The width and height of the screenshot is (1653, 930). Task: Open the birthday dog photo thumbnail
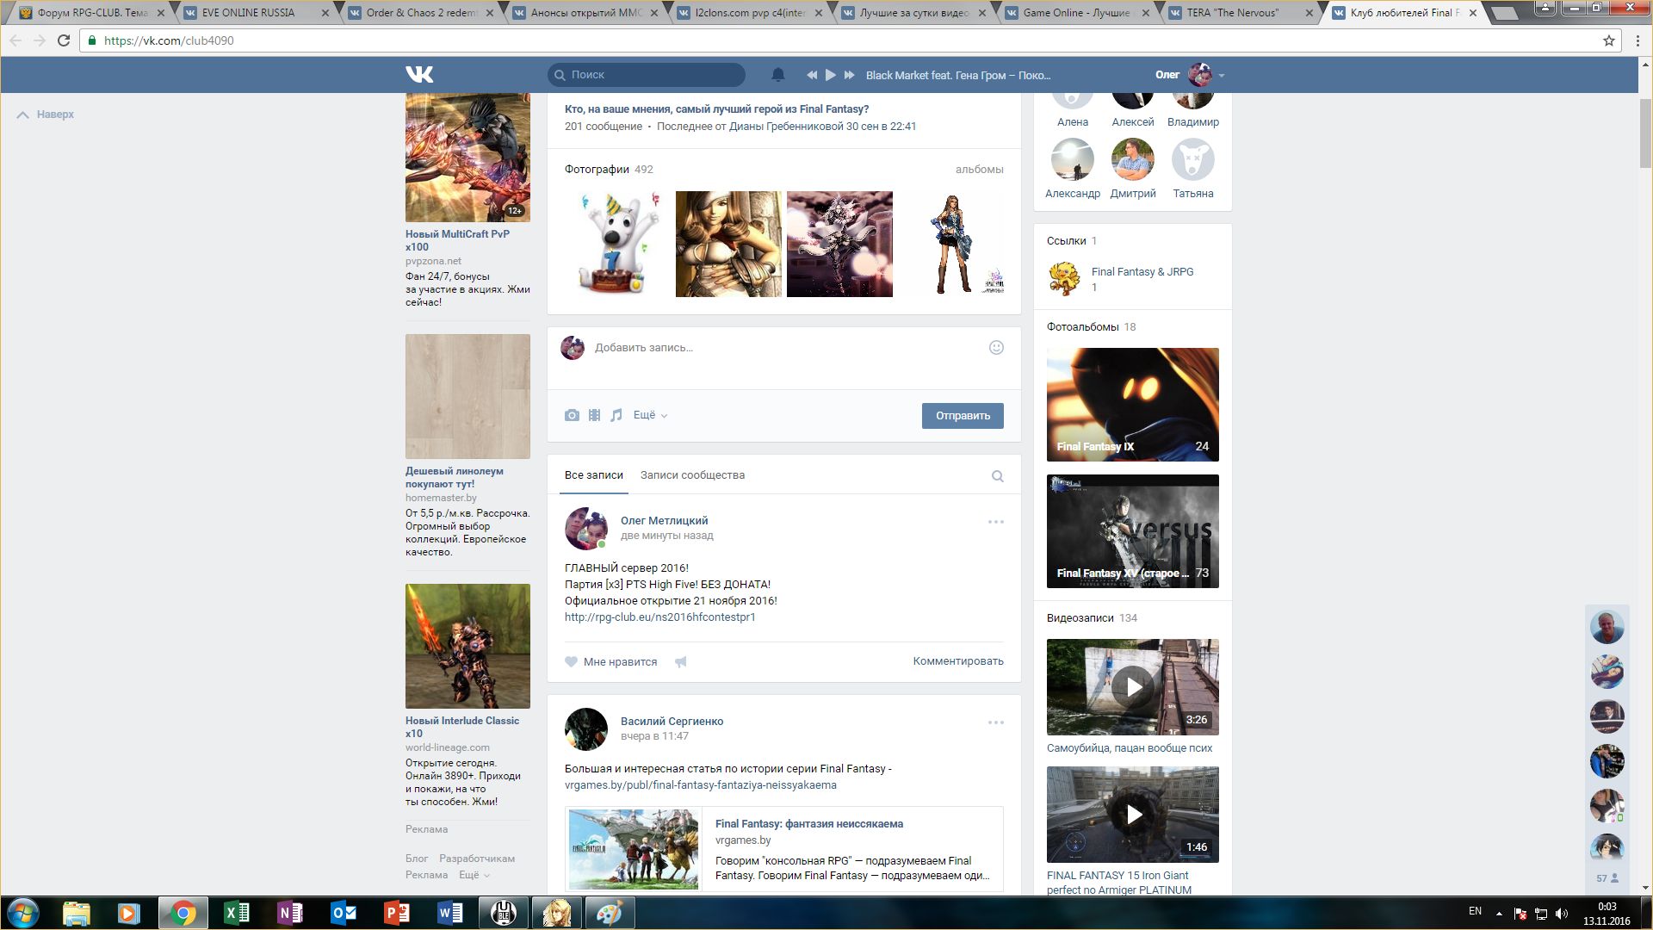coord(617,245)
